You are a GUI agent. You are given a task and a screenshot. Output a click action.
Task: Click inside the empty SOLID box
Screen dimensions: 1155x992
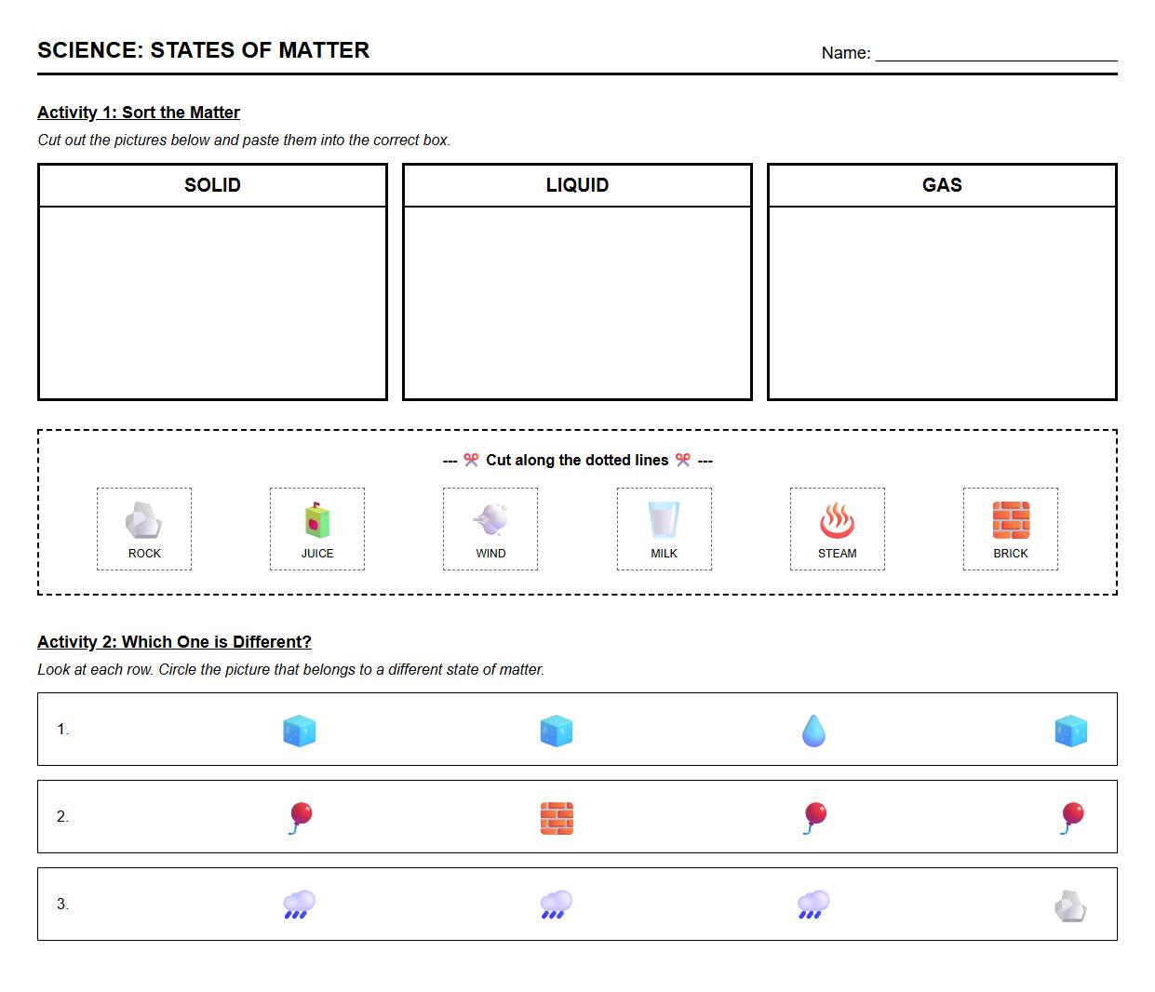tap(212, 302)
